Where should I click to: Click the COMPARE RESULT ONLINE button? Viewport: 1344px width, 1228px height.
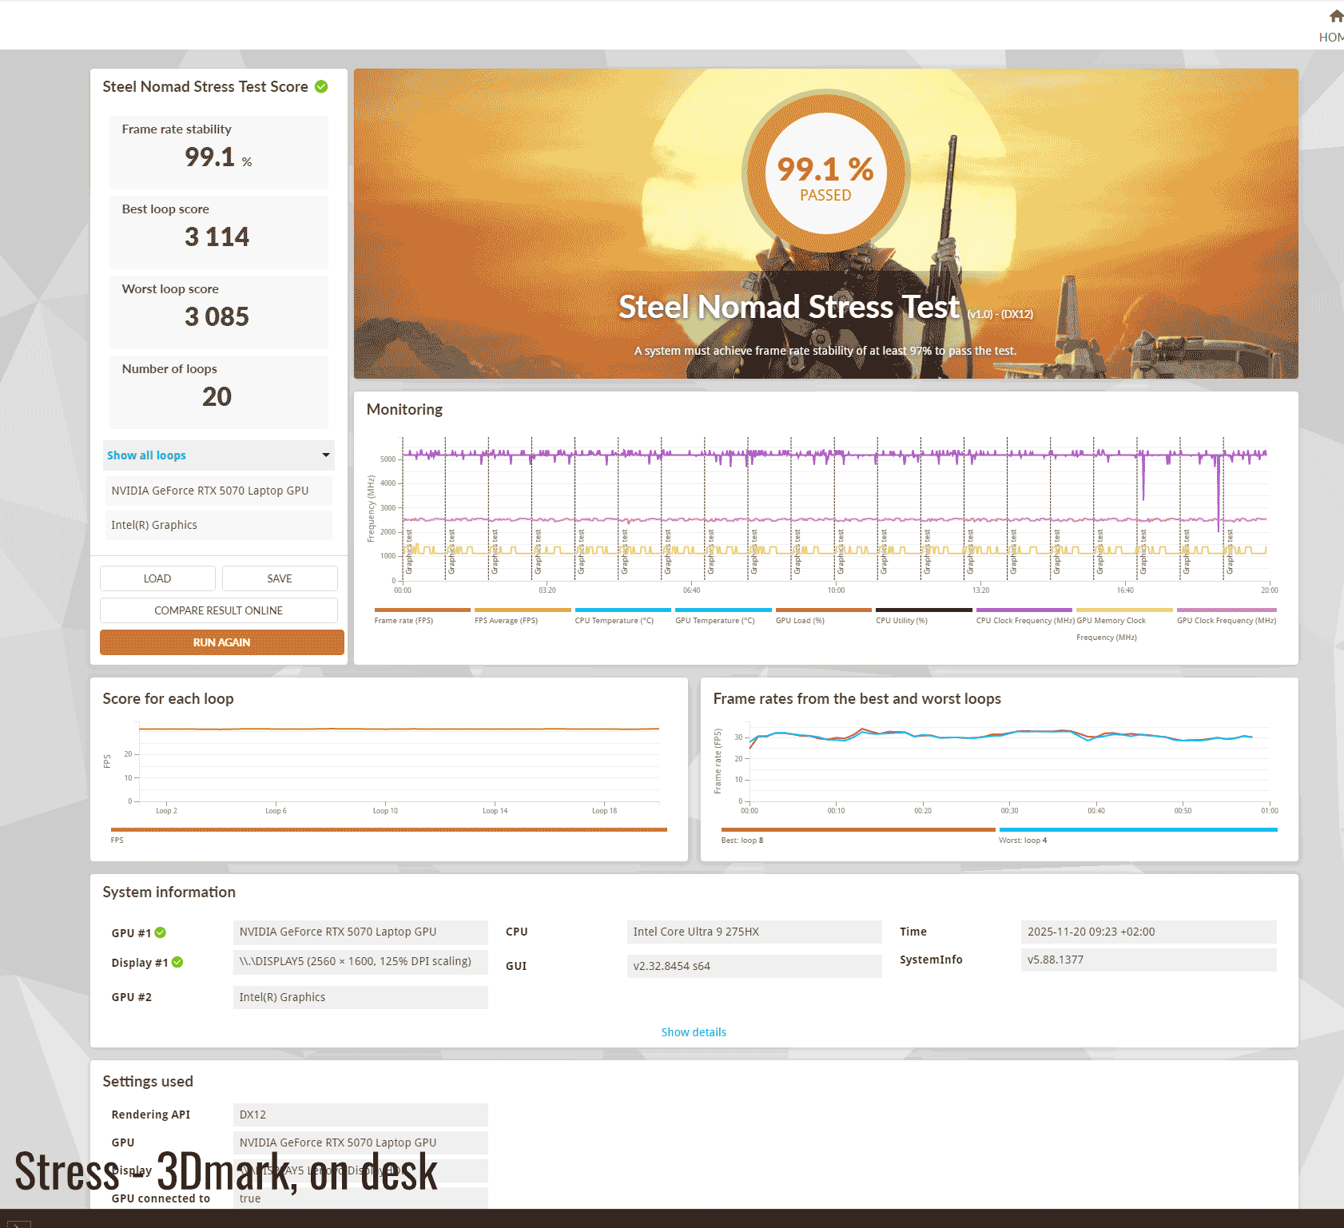218,610
